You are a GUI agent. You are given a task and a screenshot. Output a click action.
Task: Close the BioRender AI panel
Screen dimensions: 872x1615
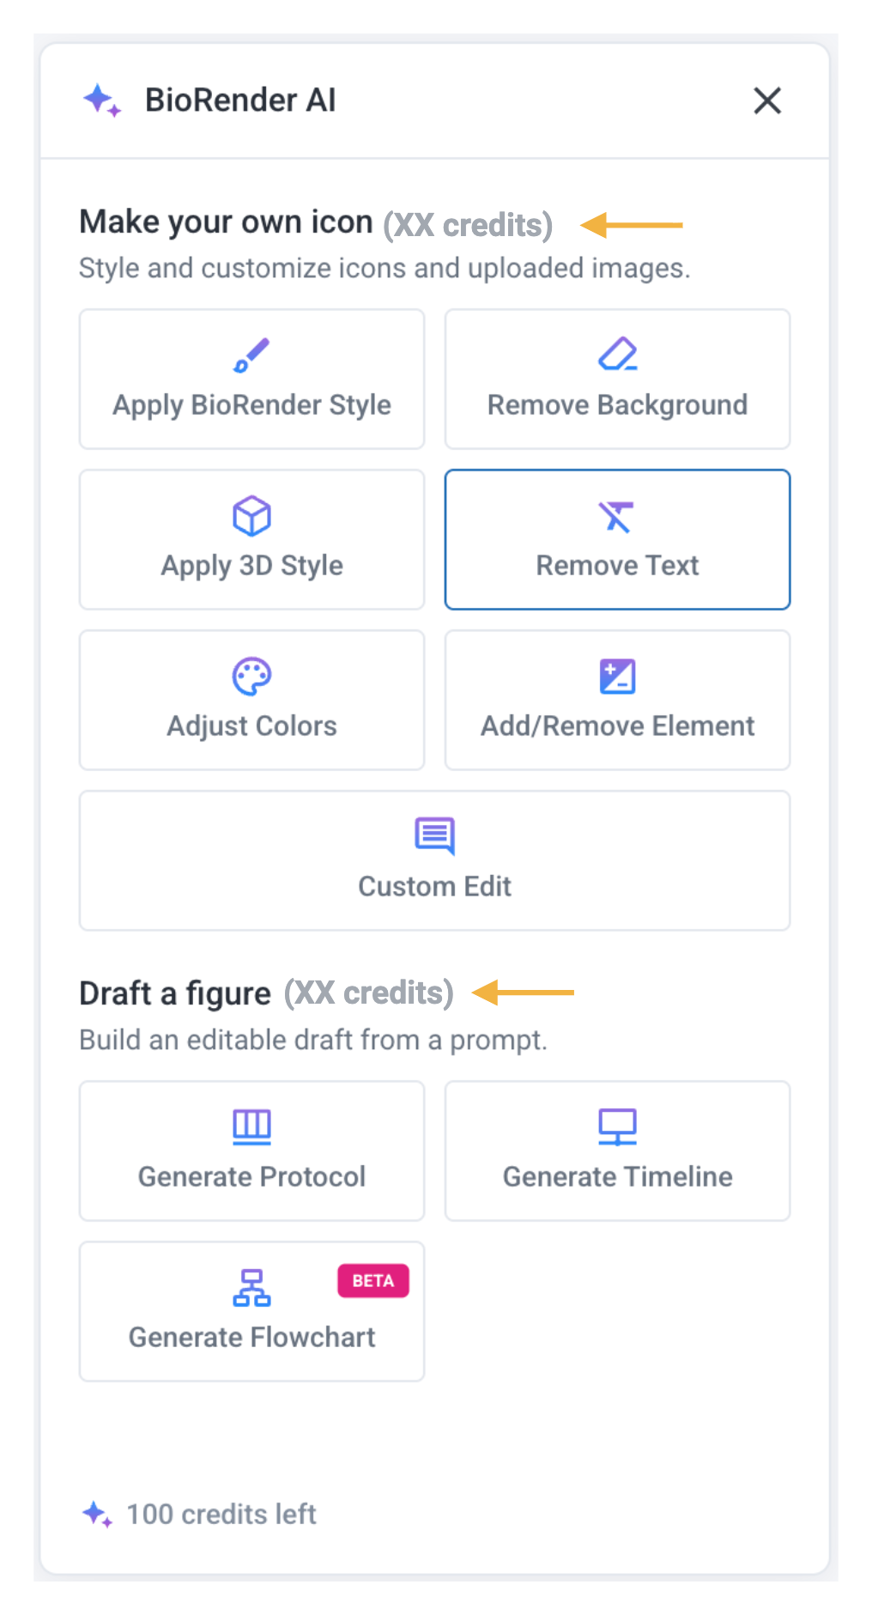767,100
